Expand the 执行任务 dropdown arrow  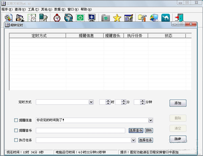tap(133, 140)
